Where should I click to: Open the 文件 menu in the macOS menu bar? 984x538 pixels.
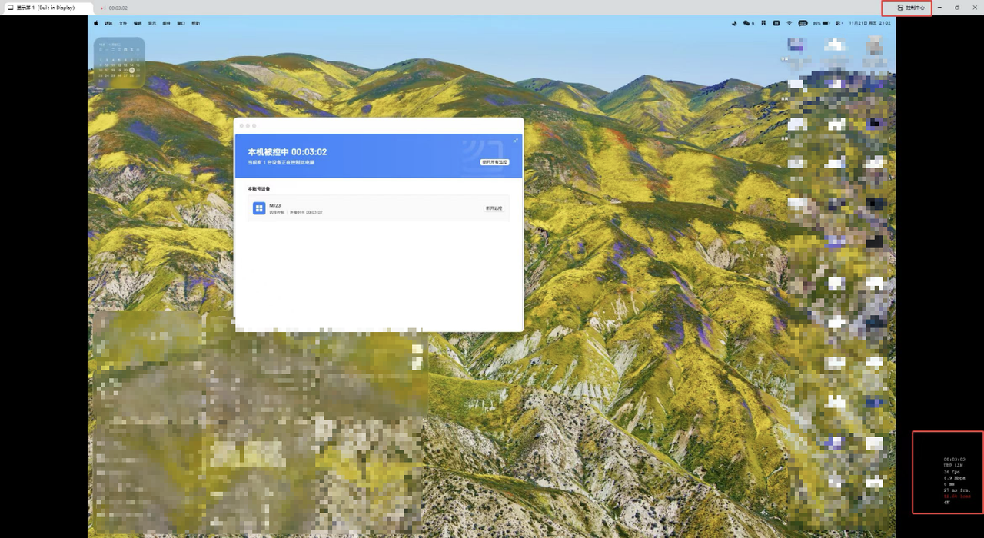point(123,23)
